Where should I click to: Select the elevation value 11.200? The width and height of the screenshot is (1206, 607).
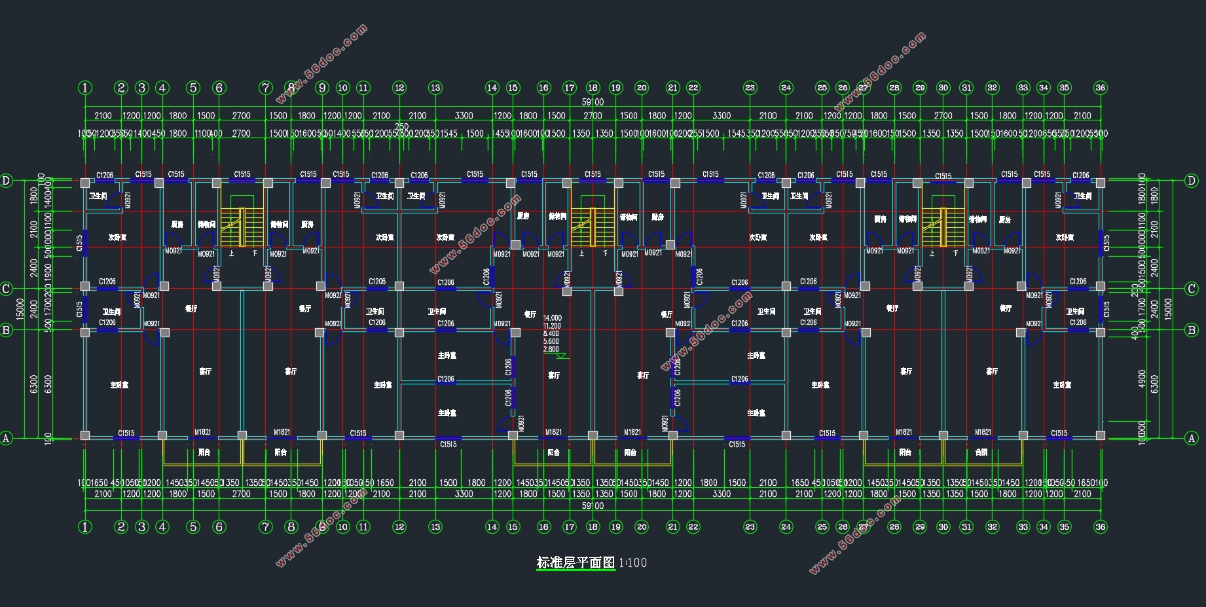click(552, 326)
